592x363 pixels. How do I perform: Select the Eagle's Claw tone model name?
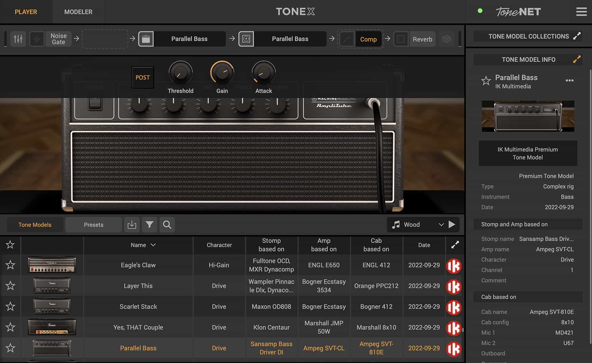tap(138, 265)
